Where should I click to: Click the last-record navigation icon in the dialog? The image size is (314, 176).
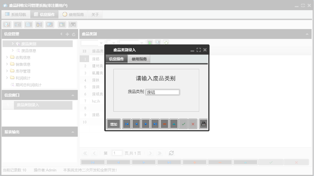coord(155,124)
